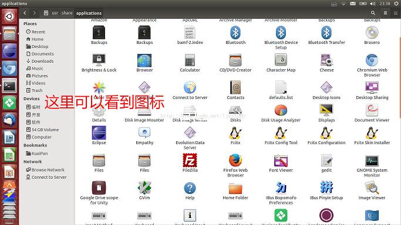The width and height of the screenshot is (401, 225).
Task: Select the Evolution Data Server icon
Action: [190, 132]
